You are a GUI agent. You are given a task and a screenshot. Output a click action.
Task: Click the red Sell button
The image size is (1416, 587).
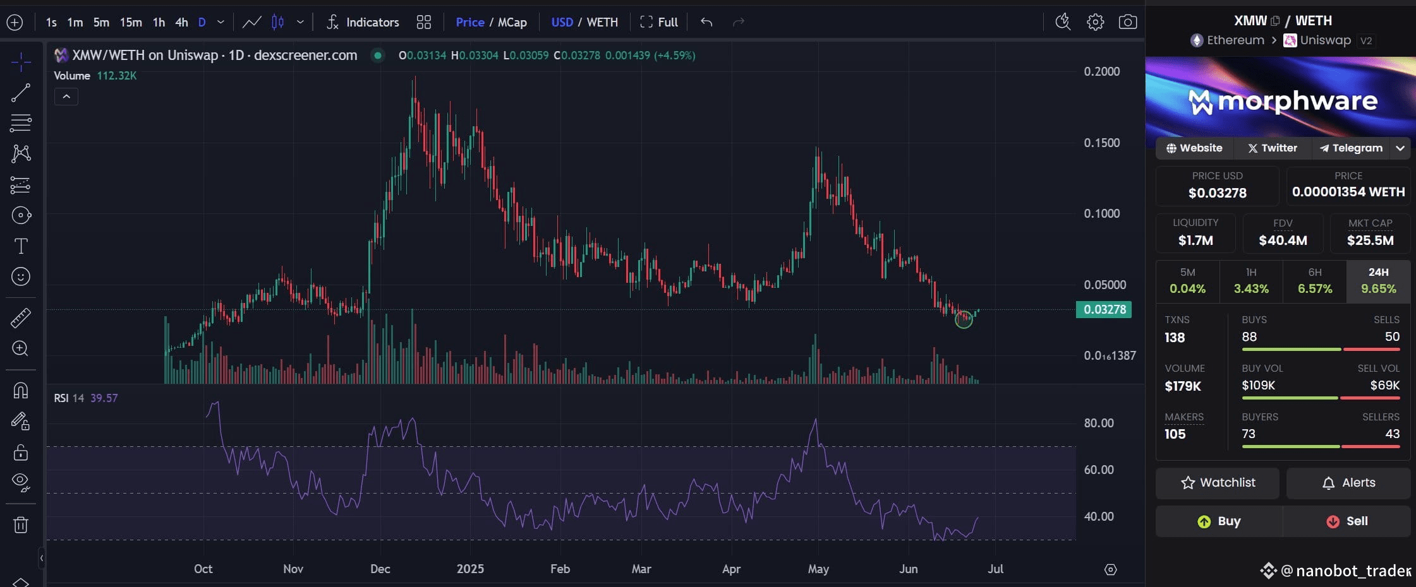coord(1347,521)
